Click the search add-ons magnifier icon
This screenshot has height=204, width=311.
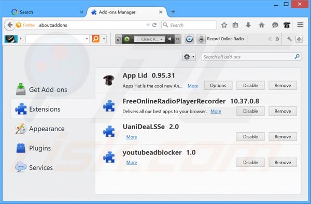pos(297,57)
